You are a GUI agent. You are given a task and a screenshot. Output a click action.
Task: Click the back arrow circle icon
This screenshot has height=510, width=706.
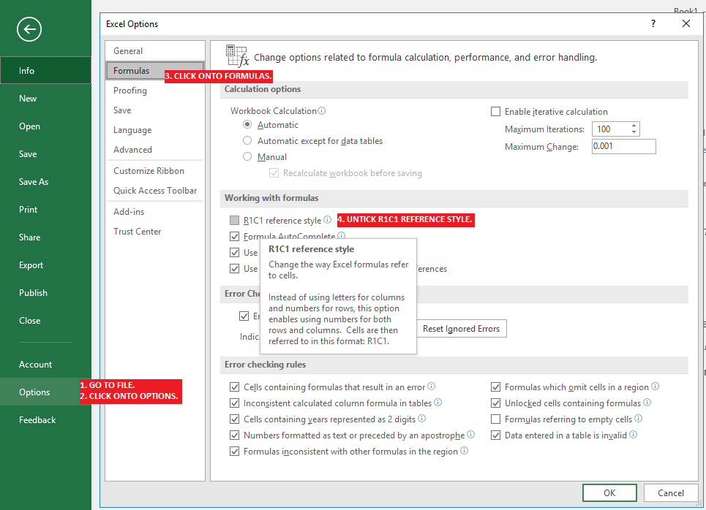tap(29, 30)
